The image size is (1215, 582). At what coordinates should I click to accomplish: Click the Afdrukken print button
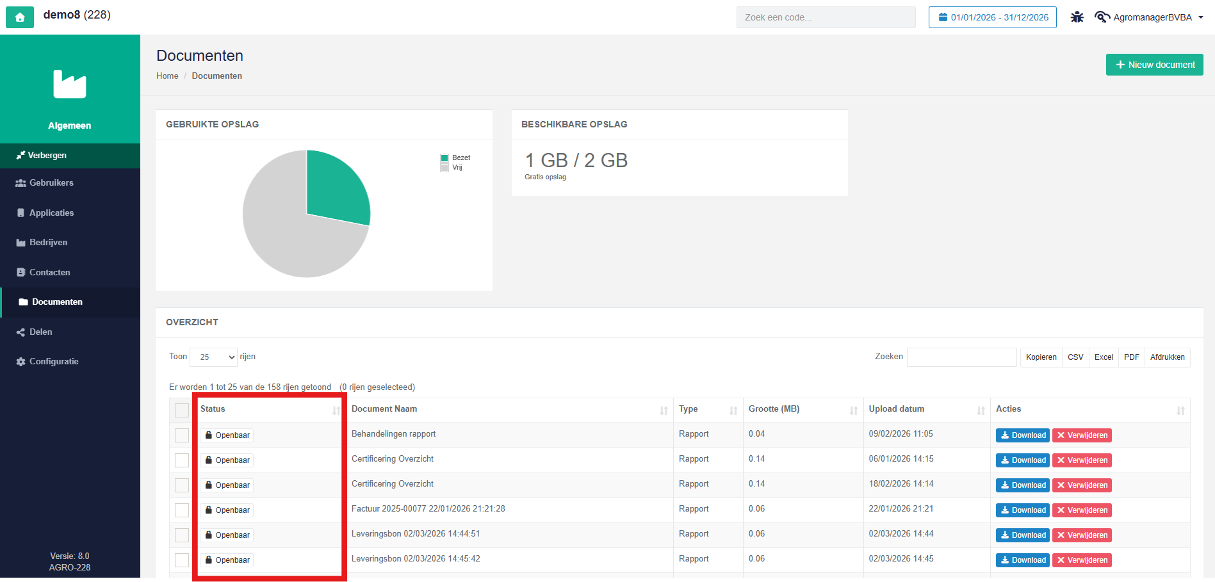(1167, 357)
